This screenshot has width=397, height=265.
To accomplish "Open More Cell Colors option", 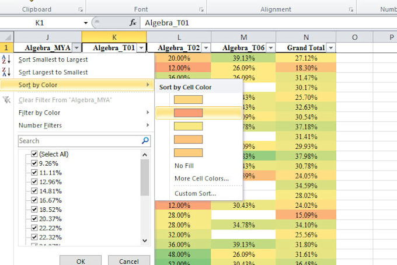I will pyautogui.click(x=201, y=179).
